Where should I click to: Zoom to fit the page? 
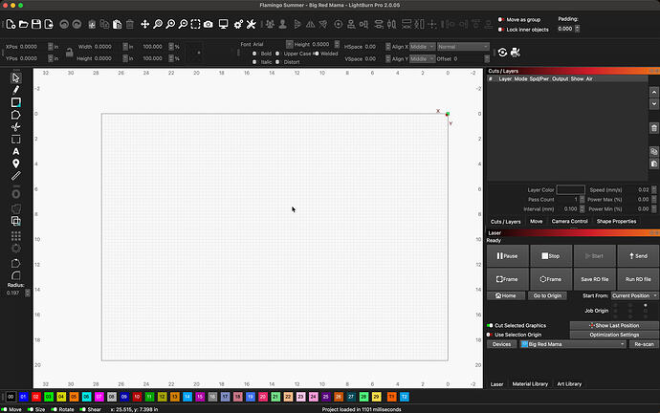point(158,25)
